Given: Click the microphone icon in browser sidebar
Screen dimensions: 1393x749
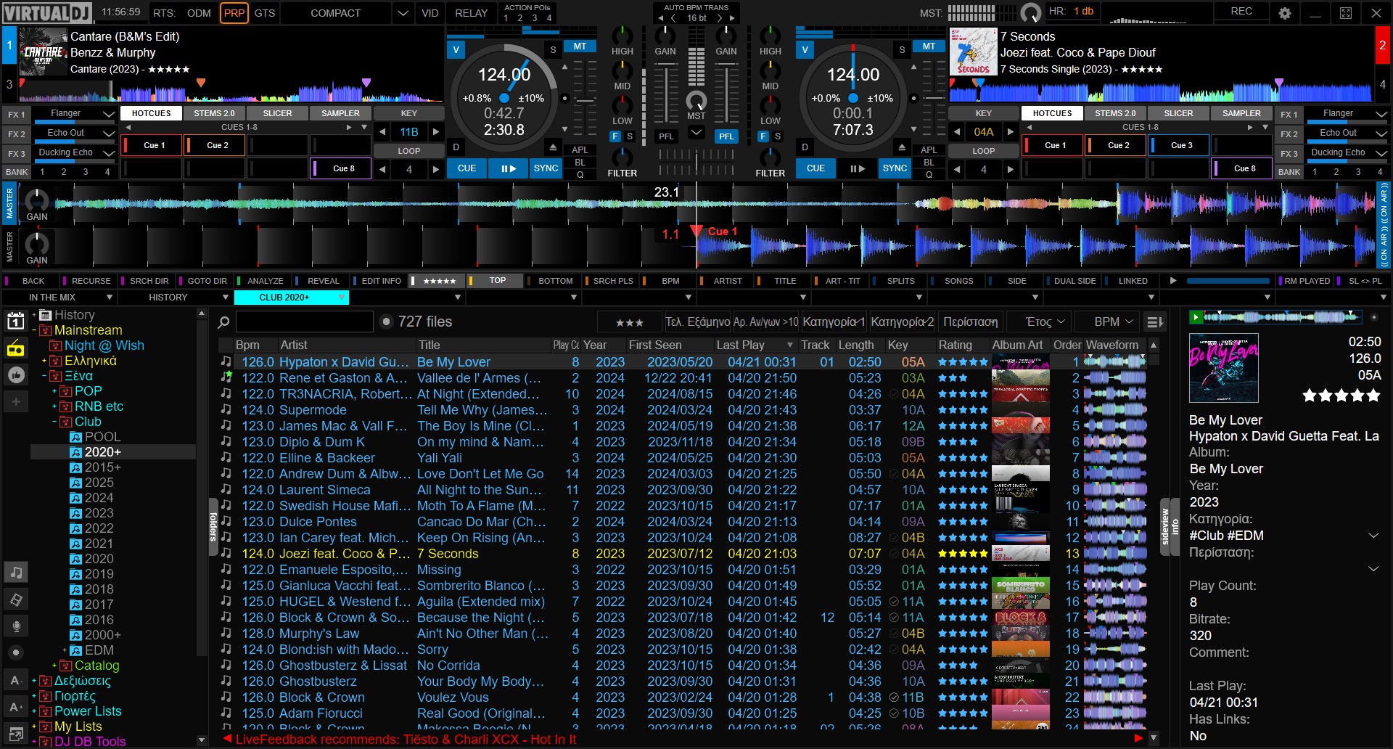Looking at the screenshot, I should click(16, 626).
